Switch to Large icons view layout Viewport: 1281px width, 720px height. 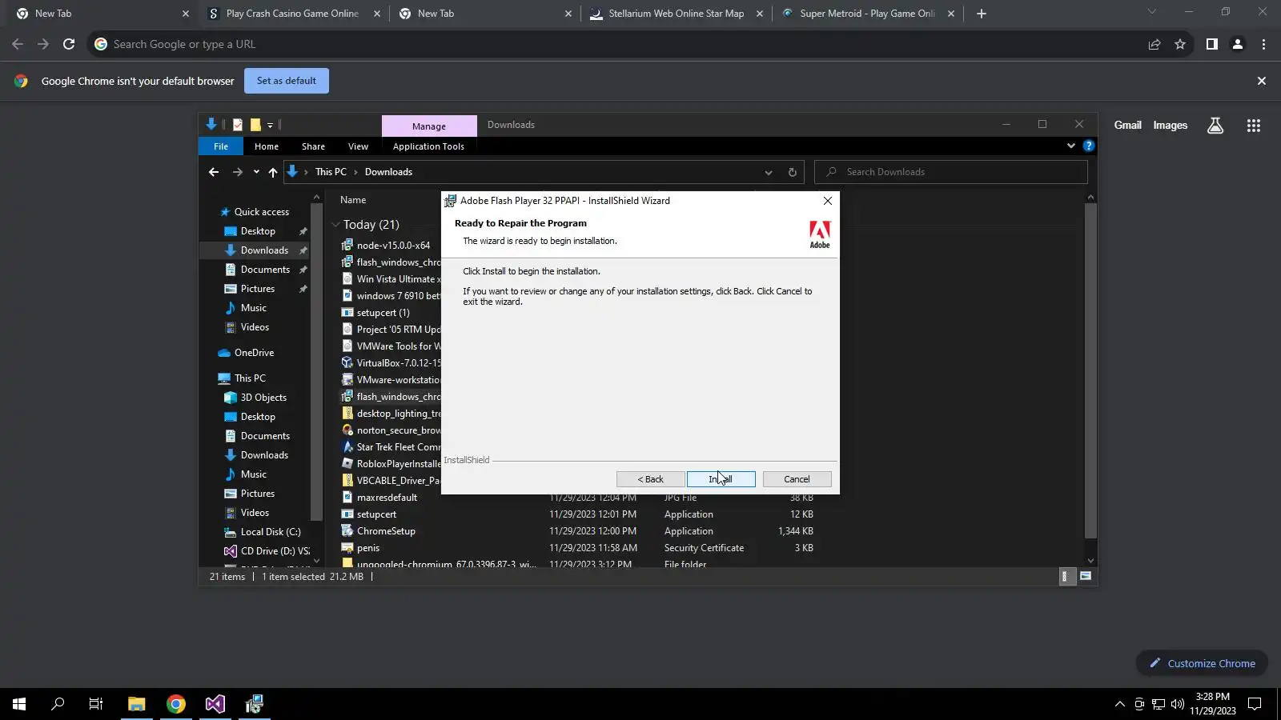coord(1086,576)
